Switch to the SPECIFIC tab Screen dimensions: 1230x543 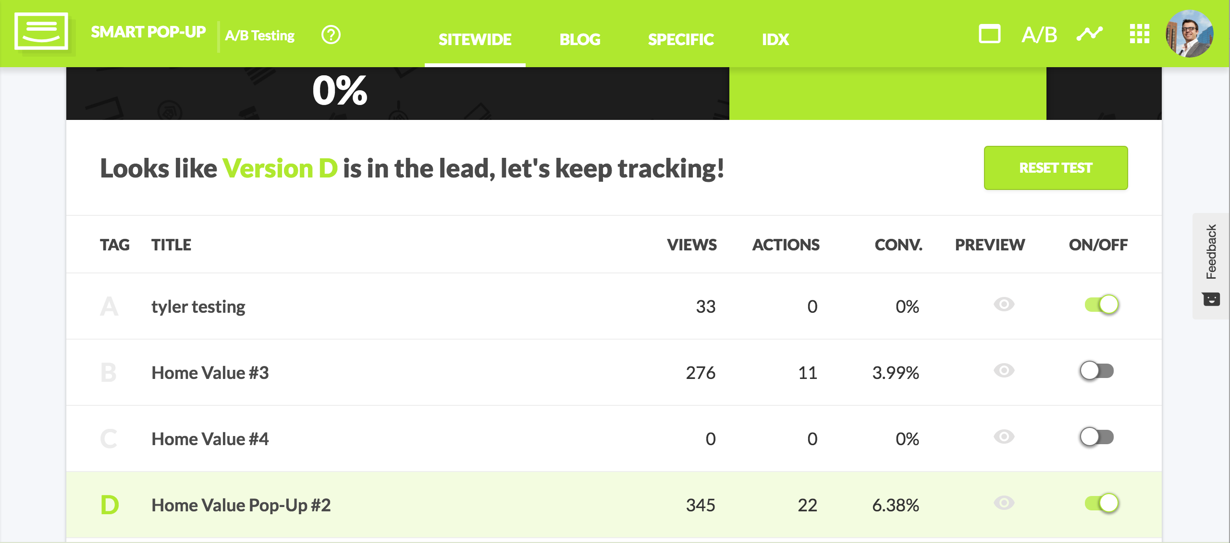click(681, 39)
